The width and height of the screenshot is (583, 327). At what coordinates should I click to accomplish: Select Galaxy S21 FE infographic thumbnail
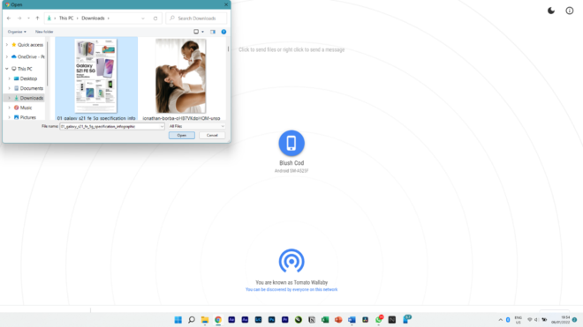[96, 76]
